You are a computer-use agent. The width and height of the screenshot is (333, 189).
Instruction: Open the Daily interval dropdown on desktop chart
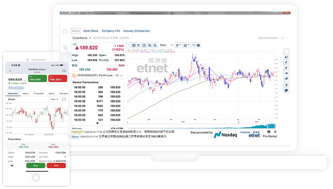166,45
